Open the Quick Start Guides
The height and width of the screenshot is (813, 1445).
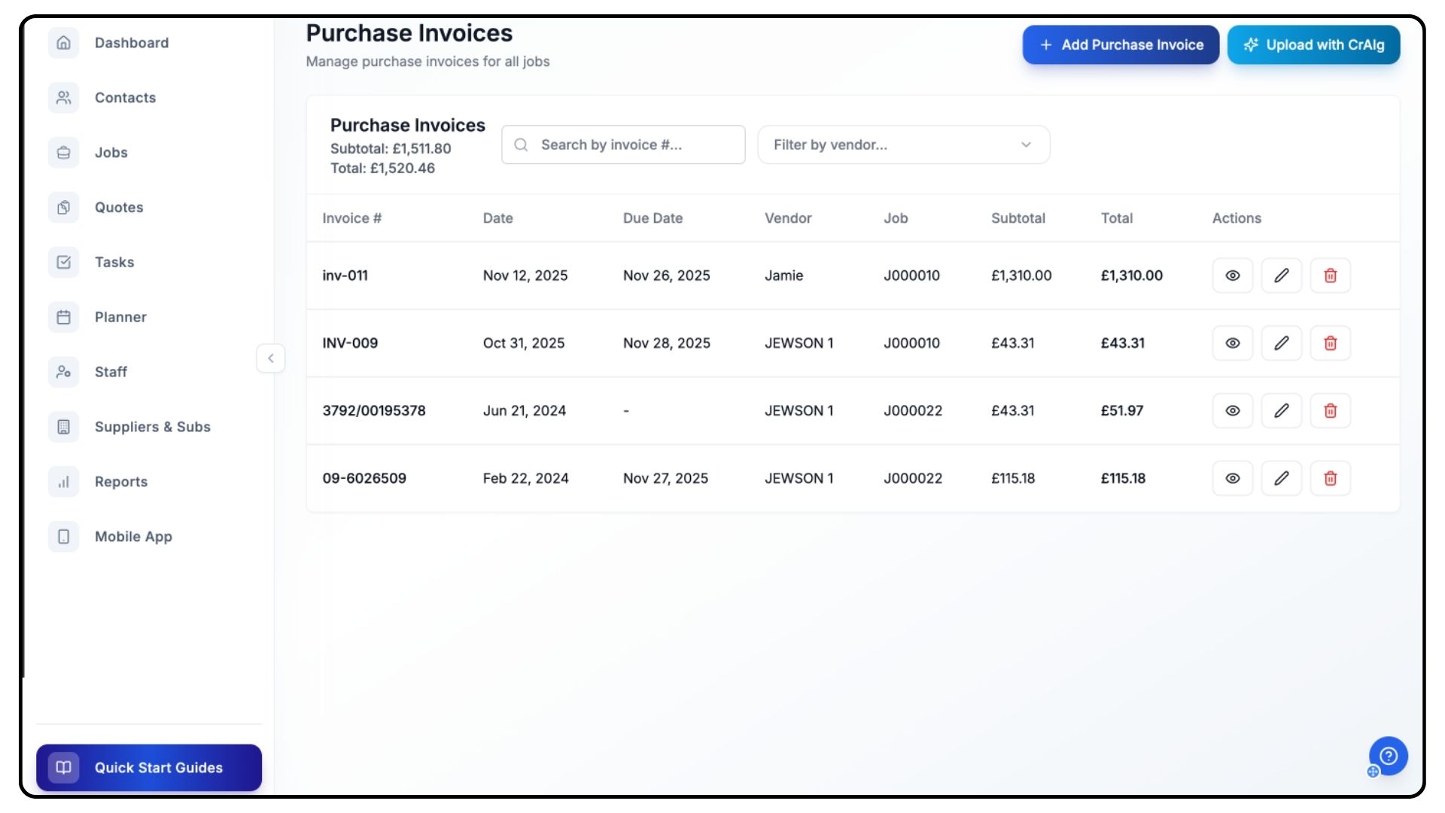(149, 768)
